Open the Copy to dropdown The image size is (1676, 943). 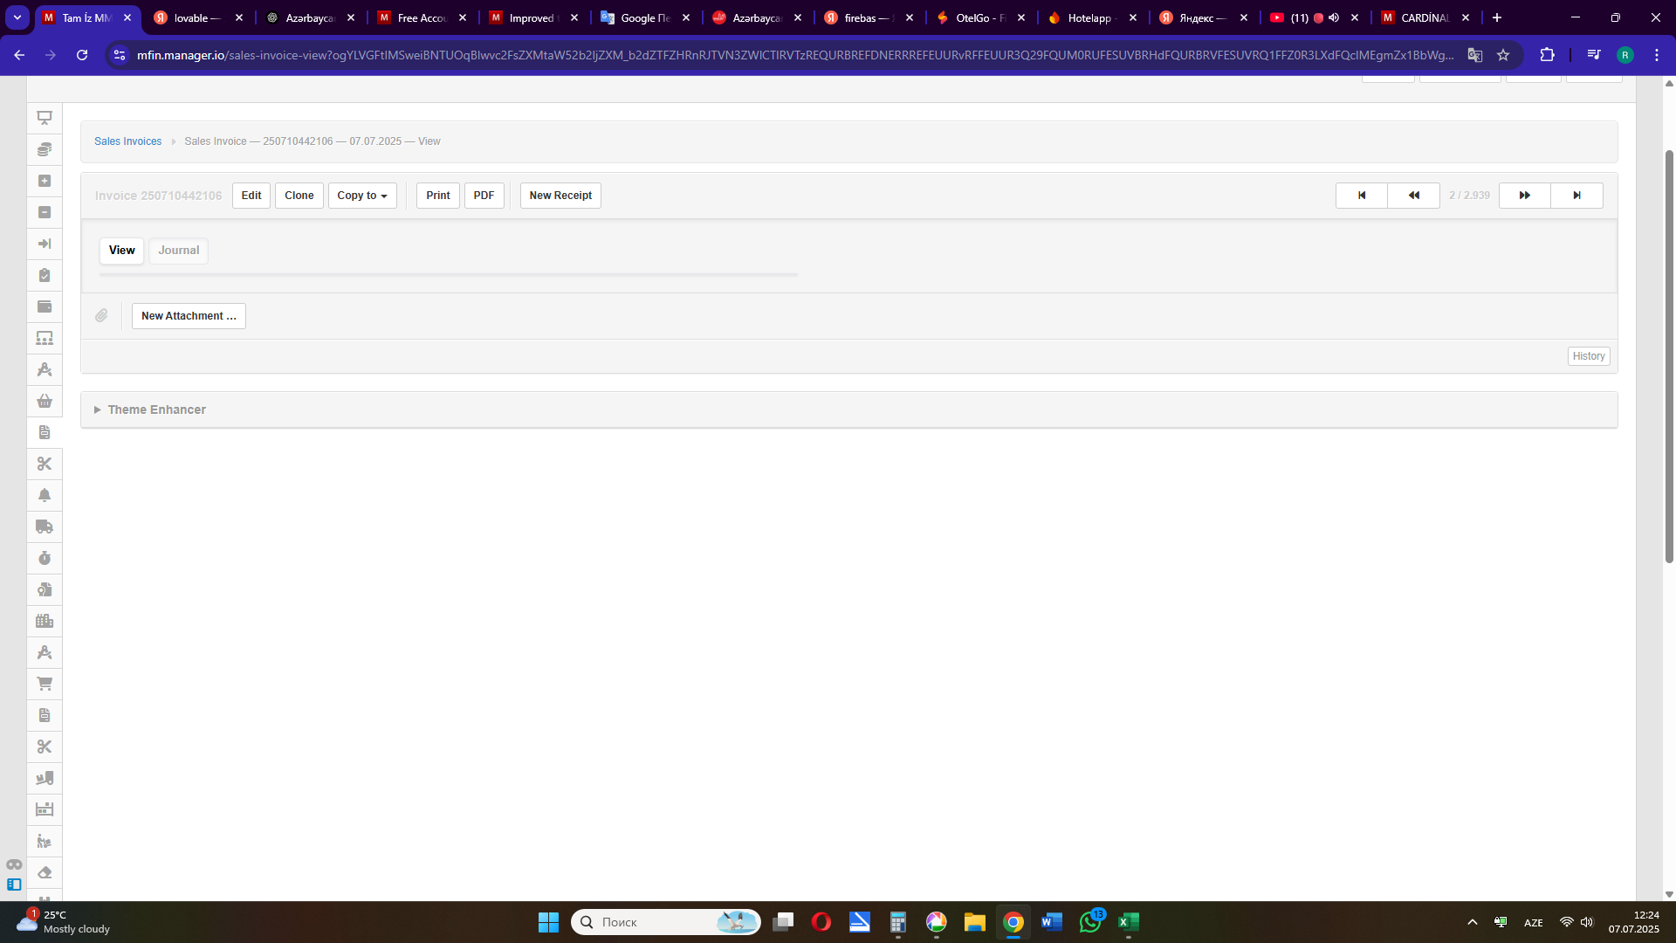coord(362,196)
